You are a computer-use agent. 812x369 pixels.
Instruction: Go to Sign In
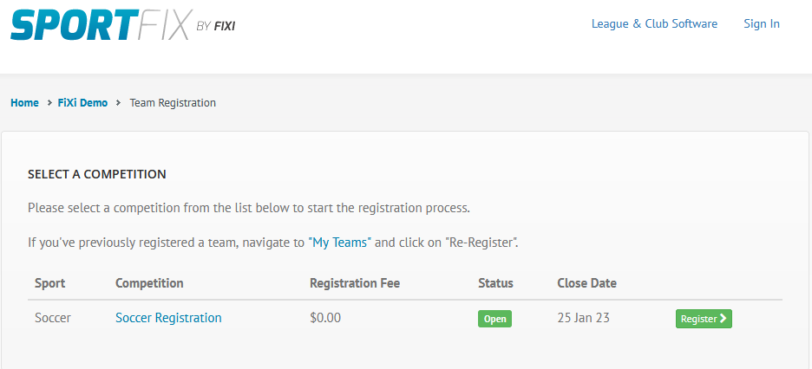(762, 23)
